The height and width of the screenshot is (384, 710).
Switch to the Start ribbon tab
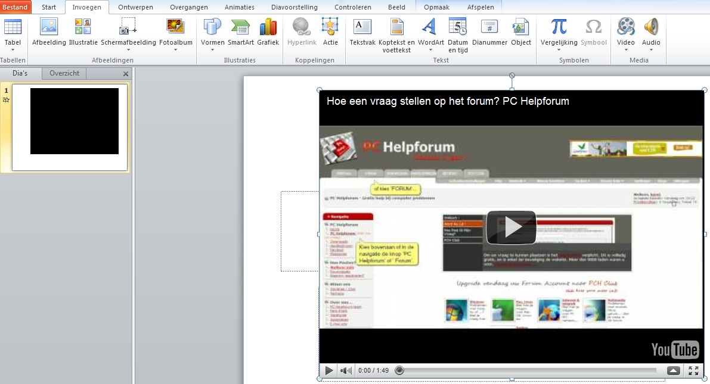[x=49, y=7]
